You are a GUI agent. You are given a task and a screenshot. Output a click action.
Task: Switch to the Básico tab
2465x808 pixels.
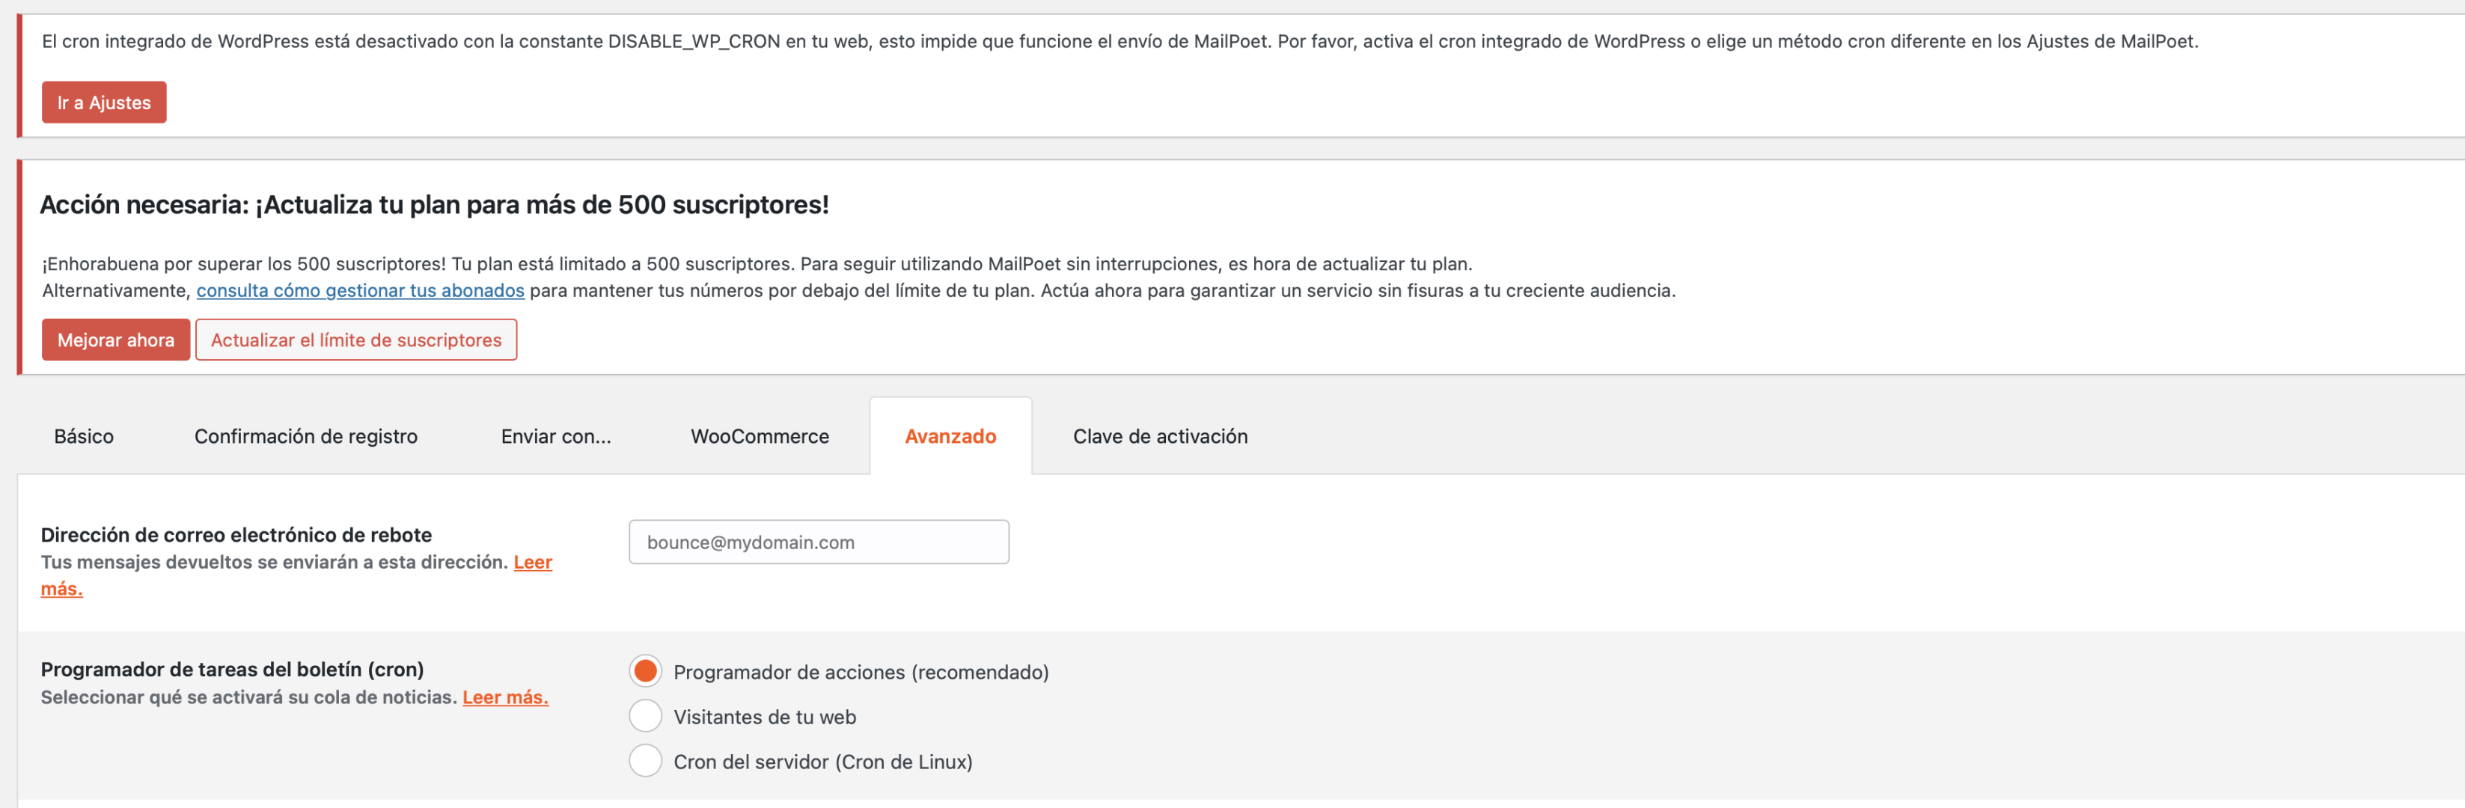pos(85,436)
